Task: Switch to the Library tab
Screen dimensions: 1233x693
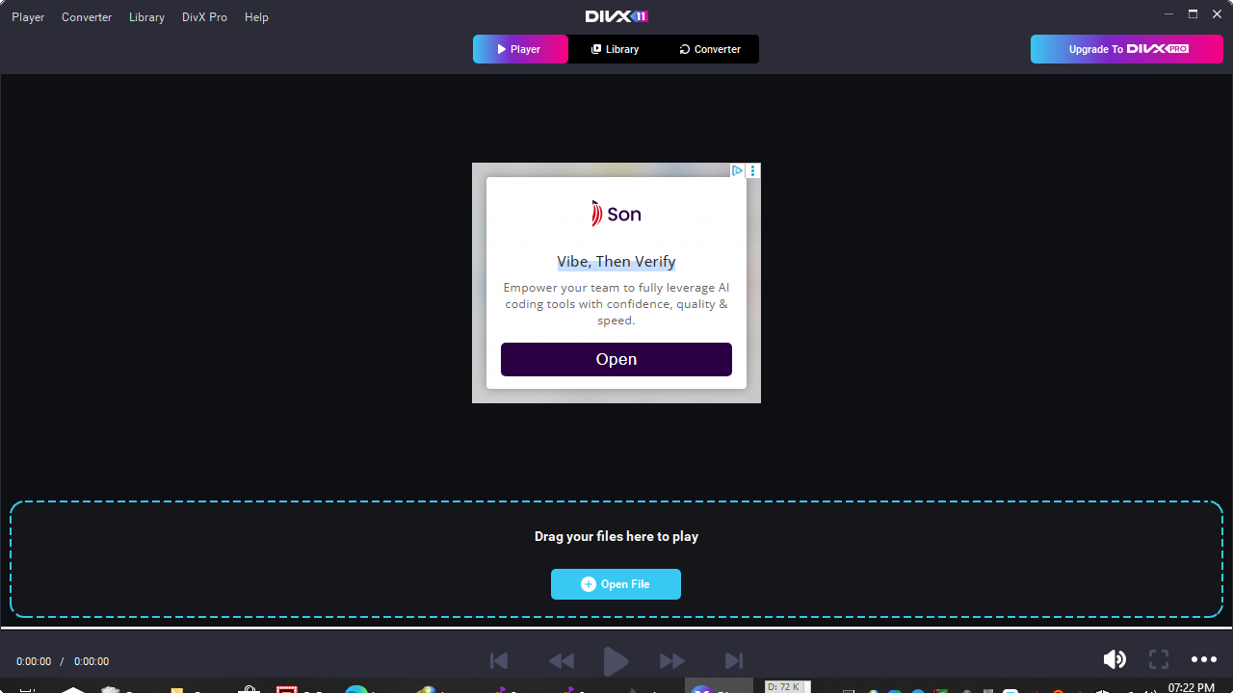Action: point(615,49)
